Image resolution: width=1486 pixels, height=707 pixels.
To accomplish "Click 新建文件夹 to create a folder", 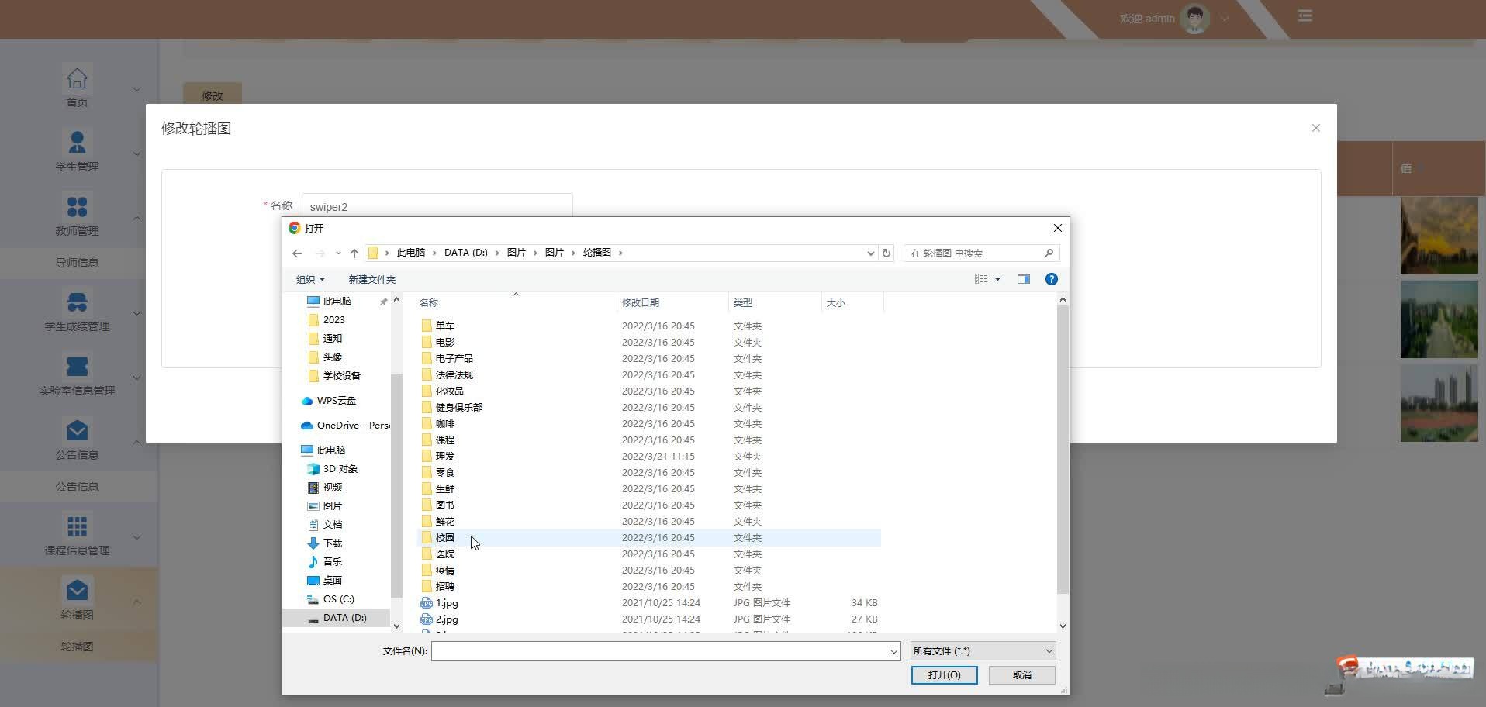I will 371,280.
